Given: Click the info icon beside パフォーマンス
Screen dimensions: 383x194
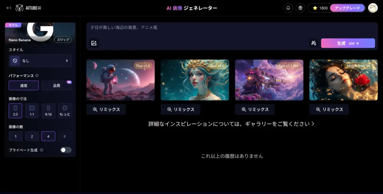Looking at the screenshot, I should click(37, 76).
